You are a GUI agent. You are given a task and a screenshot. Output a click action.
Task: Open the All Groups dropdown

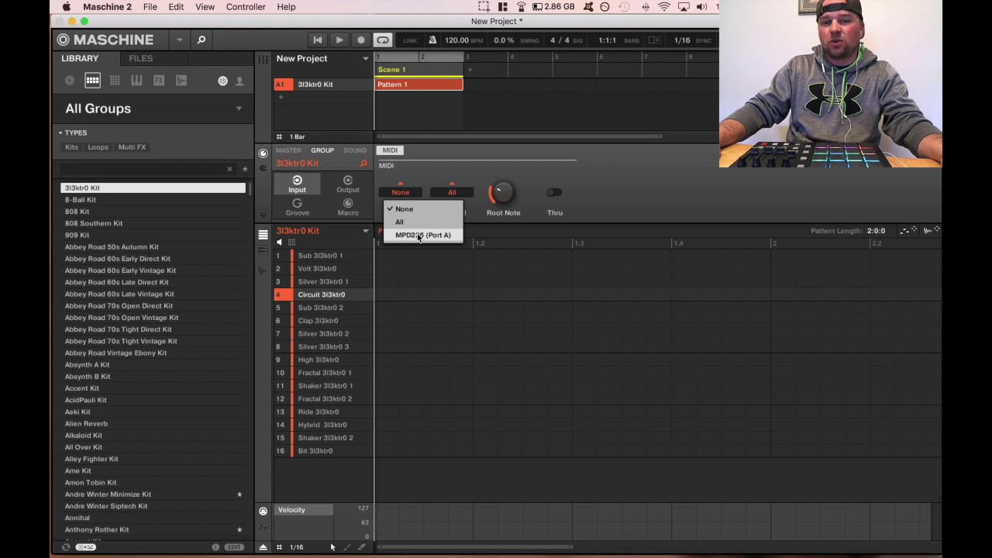[x=239, y=108]
